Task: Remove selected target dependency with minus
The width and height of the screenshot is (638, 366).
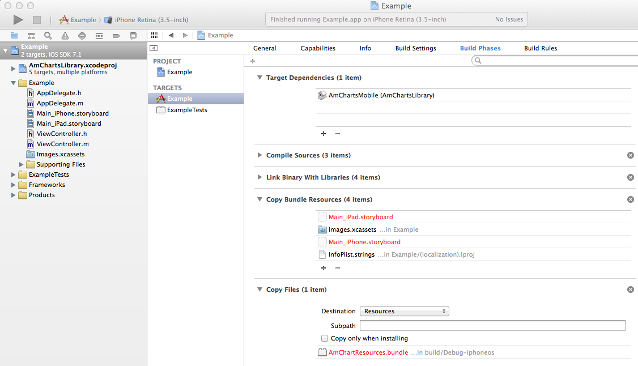Action: 338,134
